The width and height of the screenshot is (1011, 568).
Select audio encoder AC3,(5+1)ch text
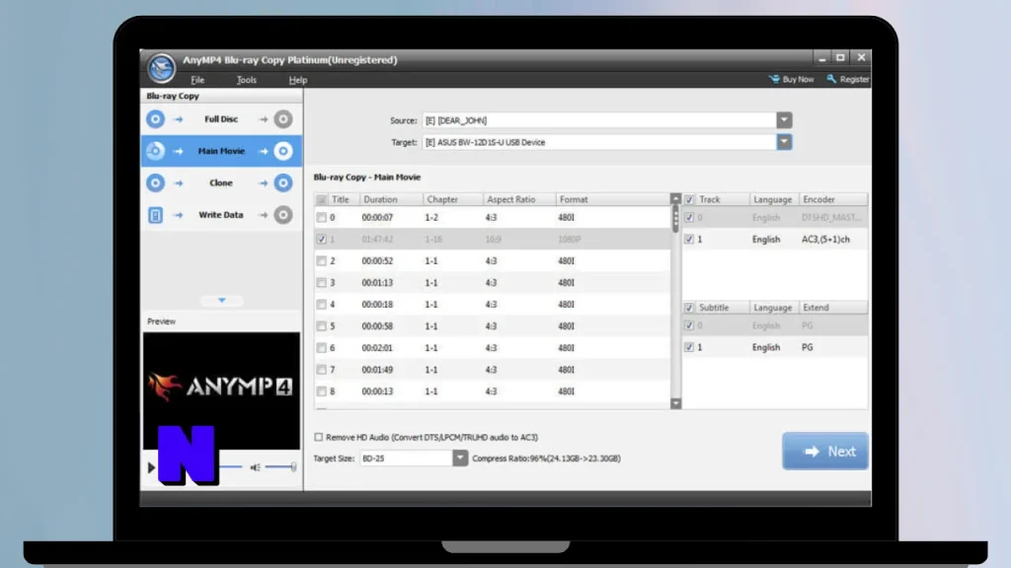coord(825,239)
